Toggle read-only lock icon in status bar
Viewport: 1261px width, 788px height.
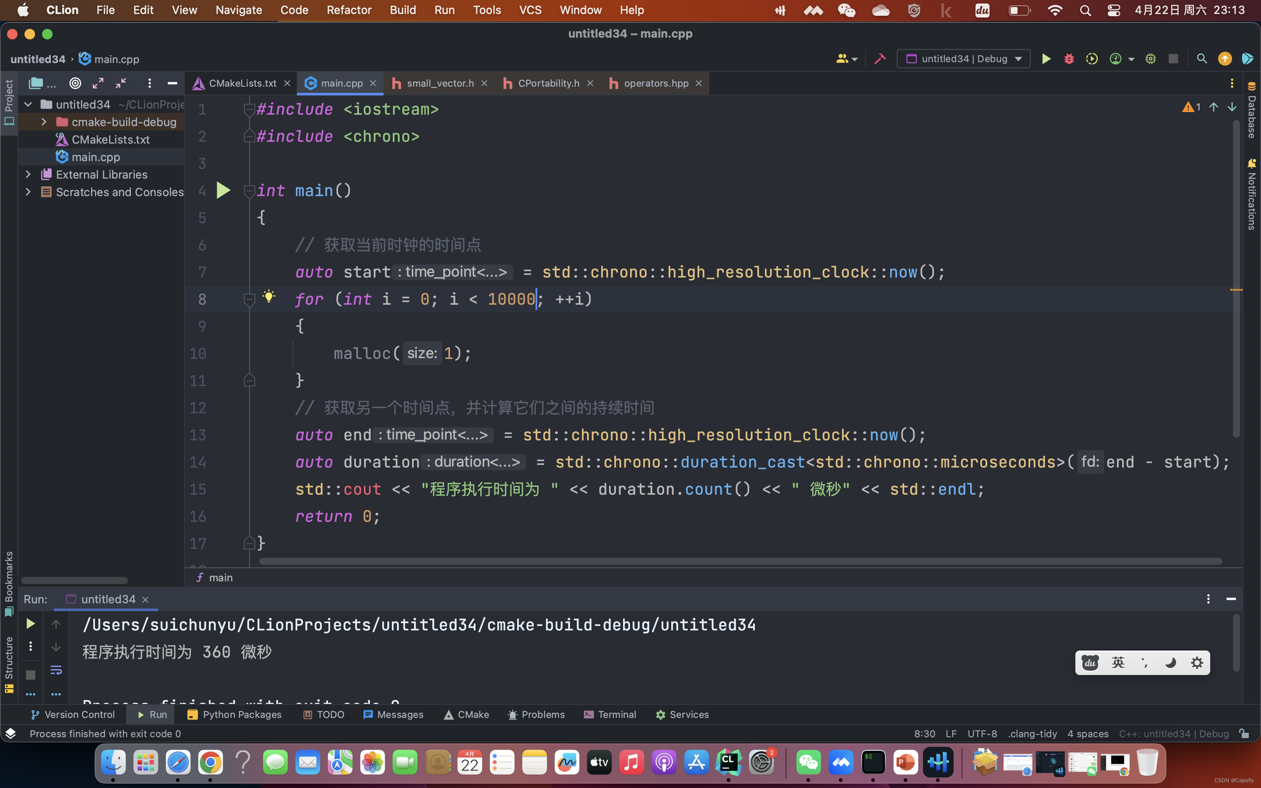pyautogui.click(x=1244, y=734)
